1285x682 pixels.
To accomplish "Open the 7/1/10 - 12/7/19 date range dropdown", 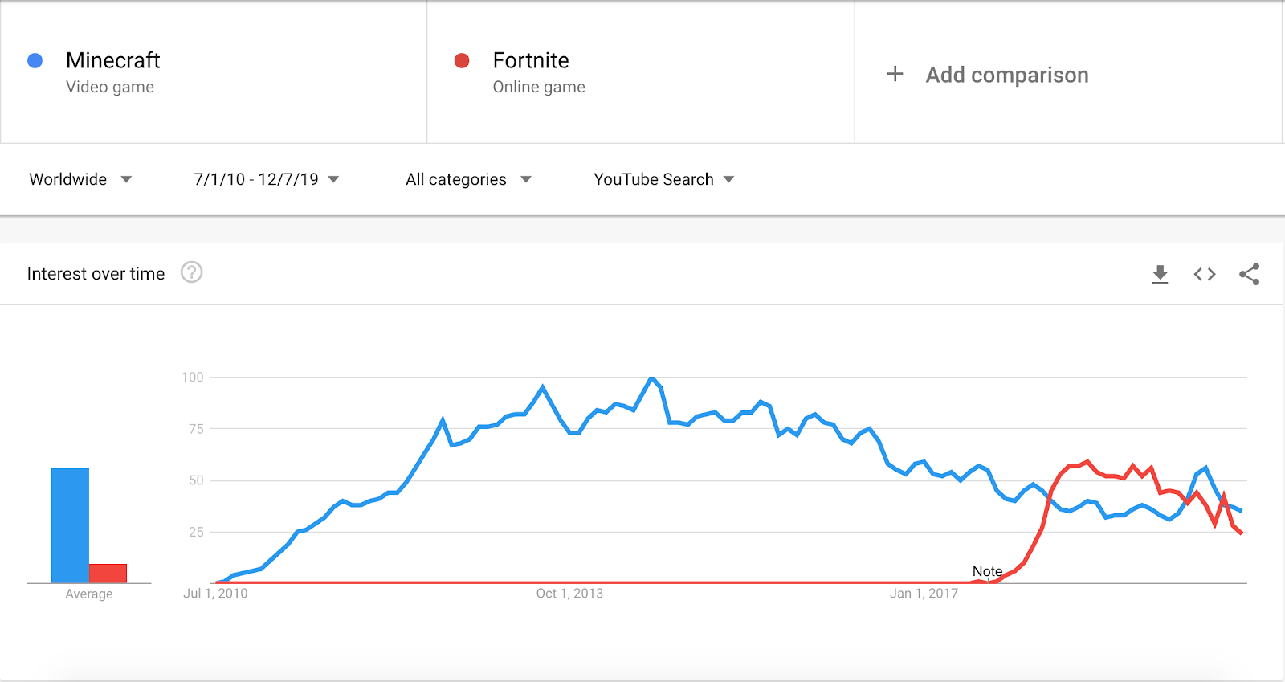I will (x=266, y=179).
